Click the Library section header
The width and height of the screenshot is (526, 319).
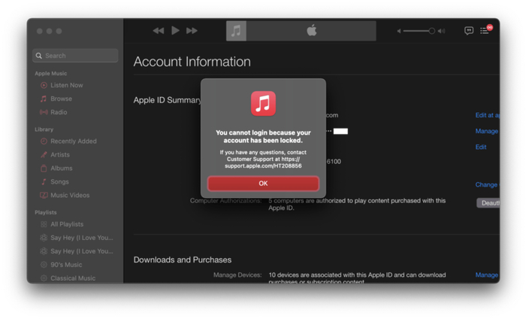pos(44,129)
